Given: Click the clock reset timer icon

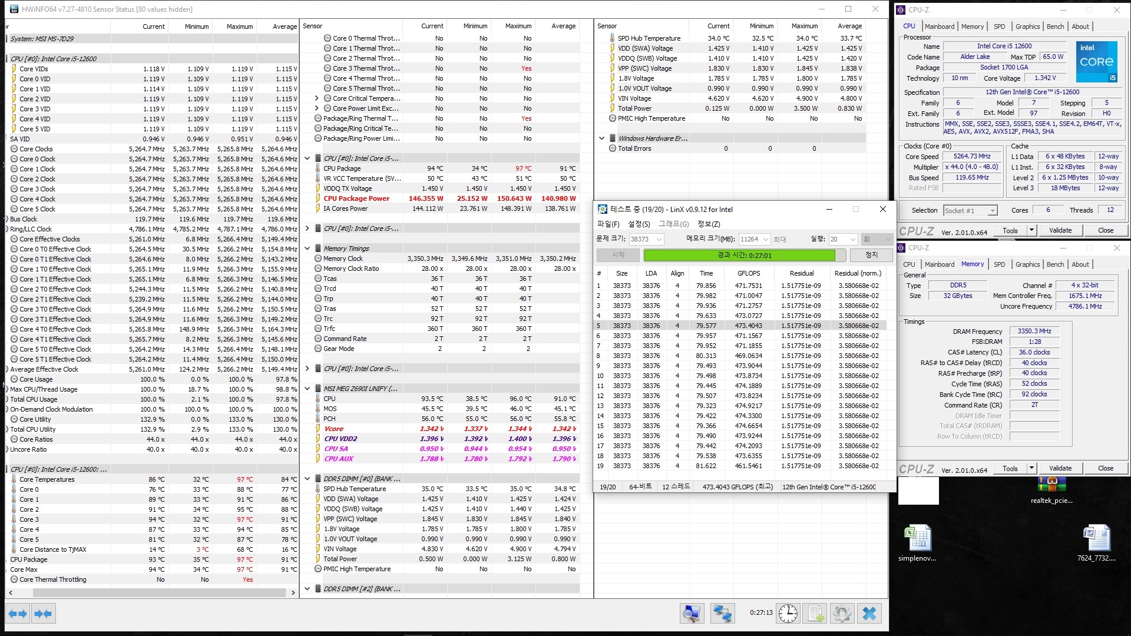Looking at the screenshot, I should pos(788,614).
